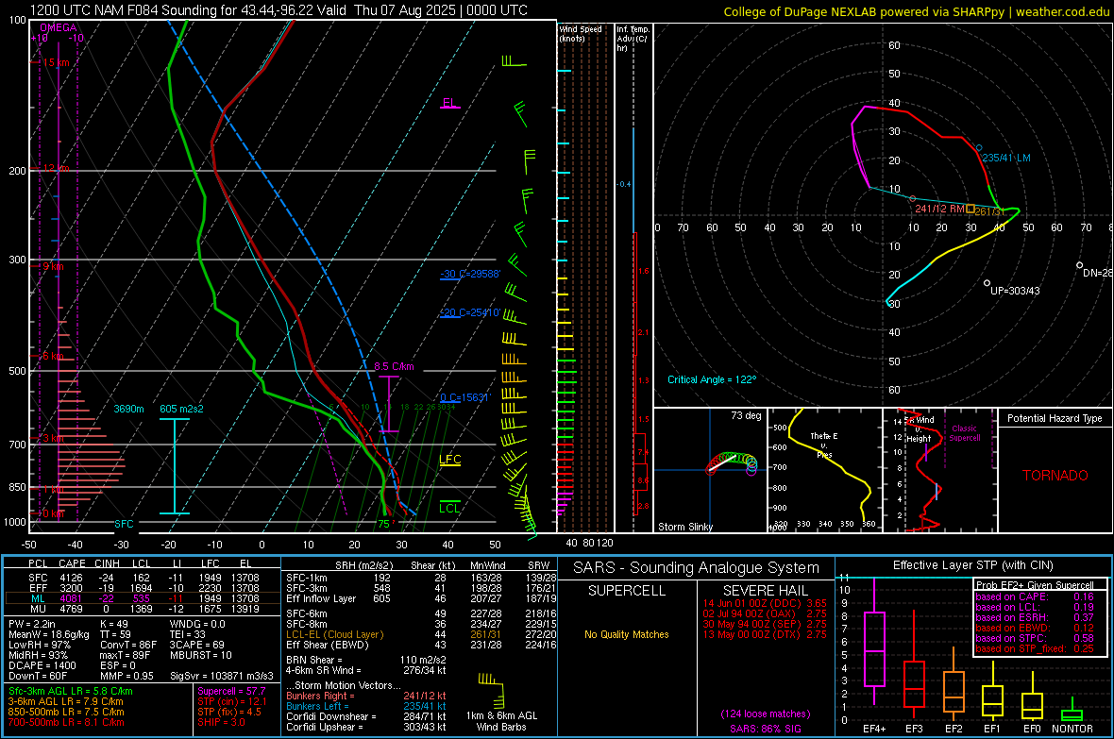Click the College of DuPage NEXLAB credit

click(x=917, y=11)
